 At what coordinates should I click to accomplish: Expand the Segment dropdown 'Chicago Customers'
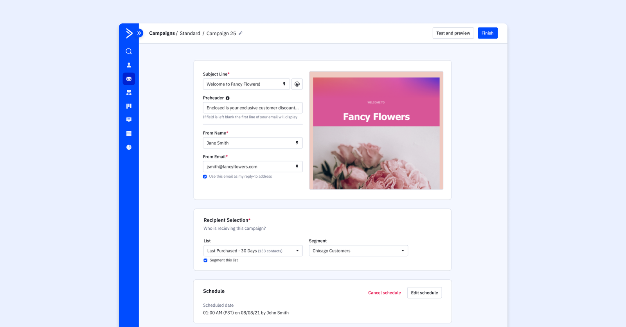click(x=358, y=251)
